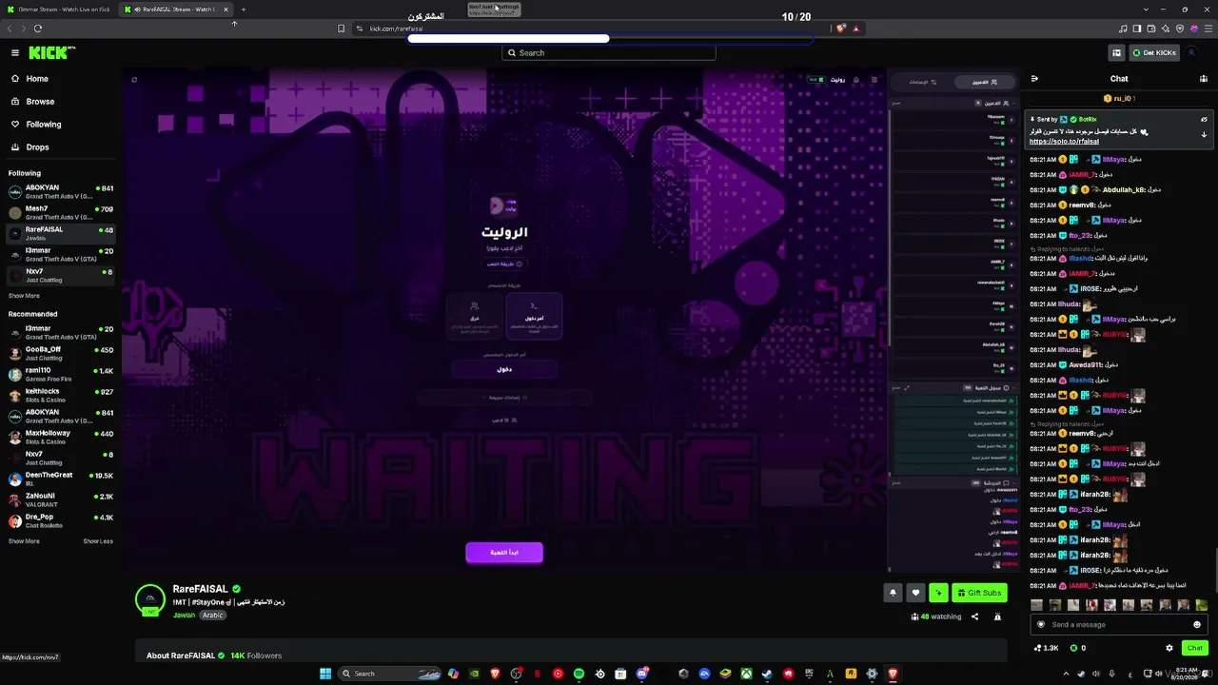
Task: Expand Following list with Show More
Action: click(x=25, y=296)
